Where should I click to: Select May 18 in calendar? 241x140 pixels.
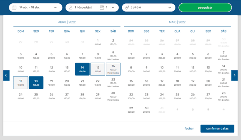click(177, 83)
